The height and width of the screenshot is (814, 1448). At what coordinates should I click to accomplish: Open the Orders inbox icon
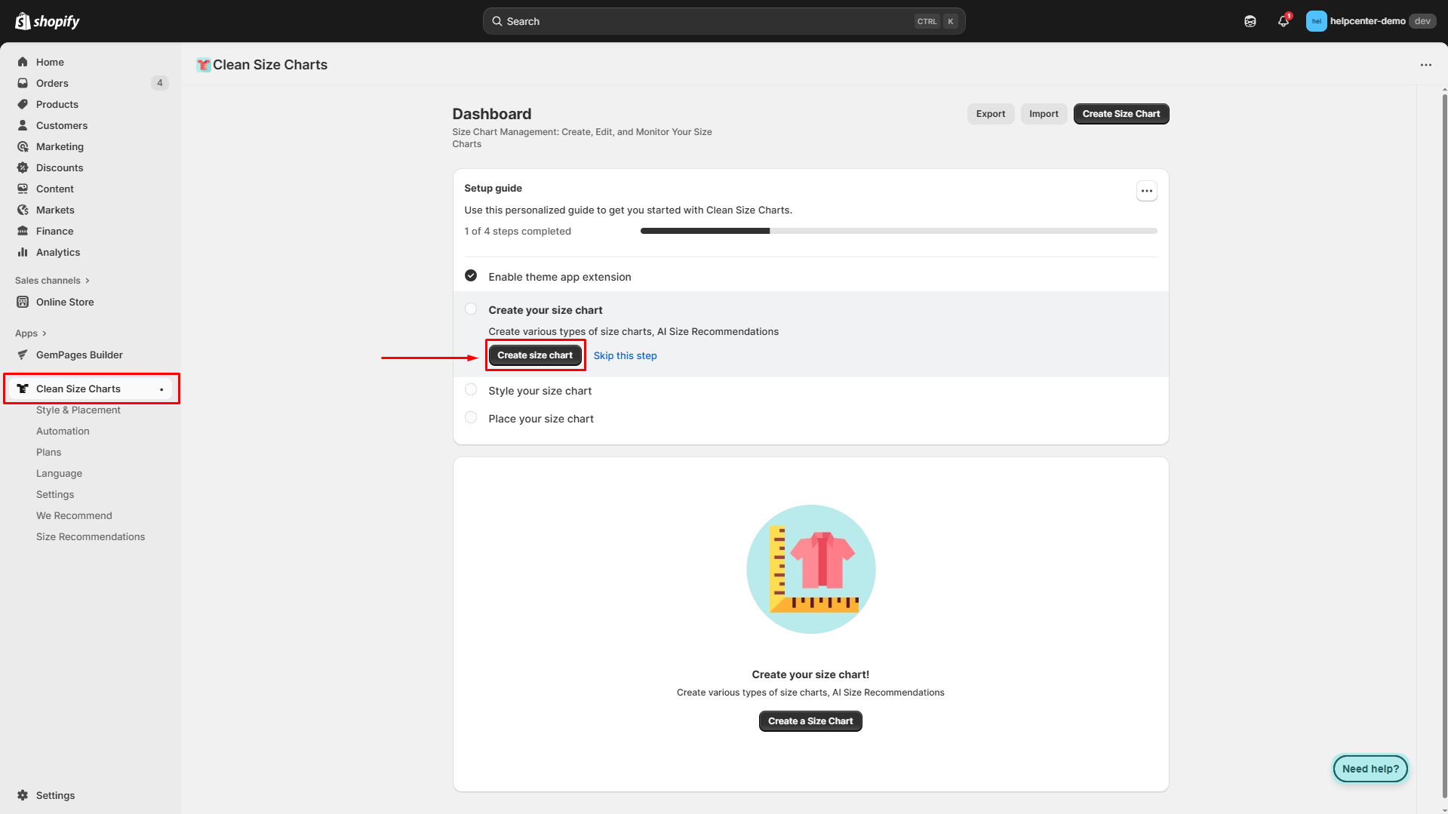[23, 83]
